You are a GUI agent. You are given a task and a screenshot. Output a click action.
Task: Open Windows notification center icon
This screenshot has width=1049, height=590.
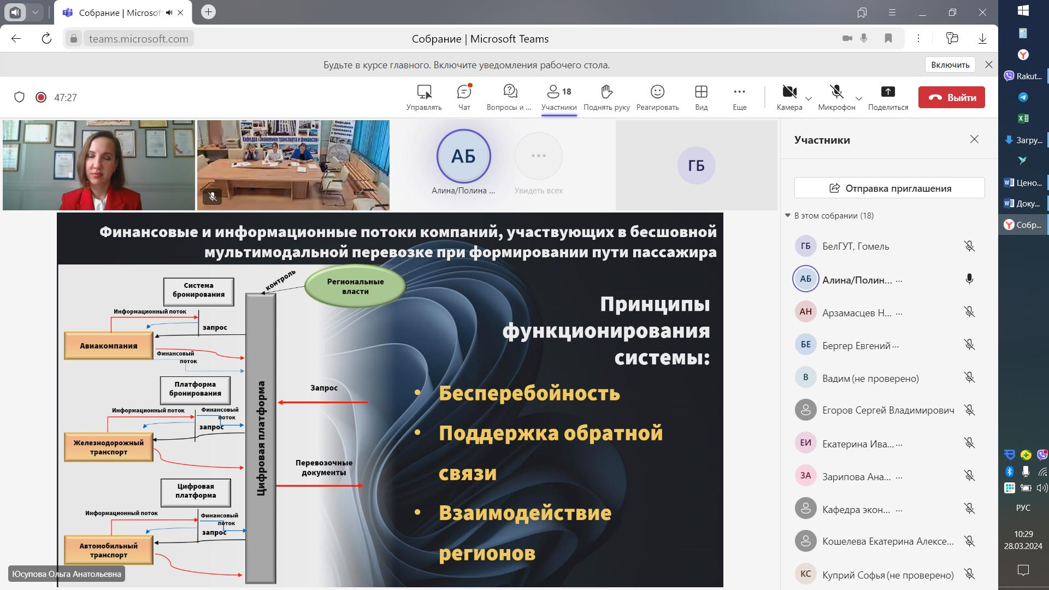[1023, 570]
